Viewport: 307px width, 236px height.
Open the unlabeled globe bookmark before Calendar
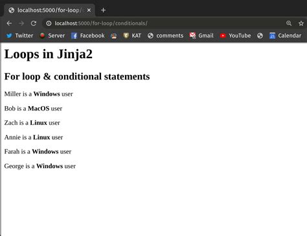click(260, 36)
